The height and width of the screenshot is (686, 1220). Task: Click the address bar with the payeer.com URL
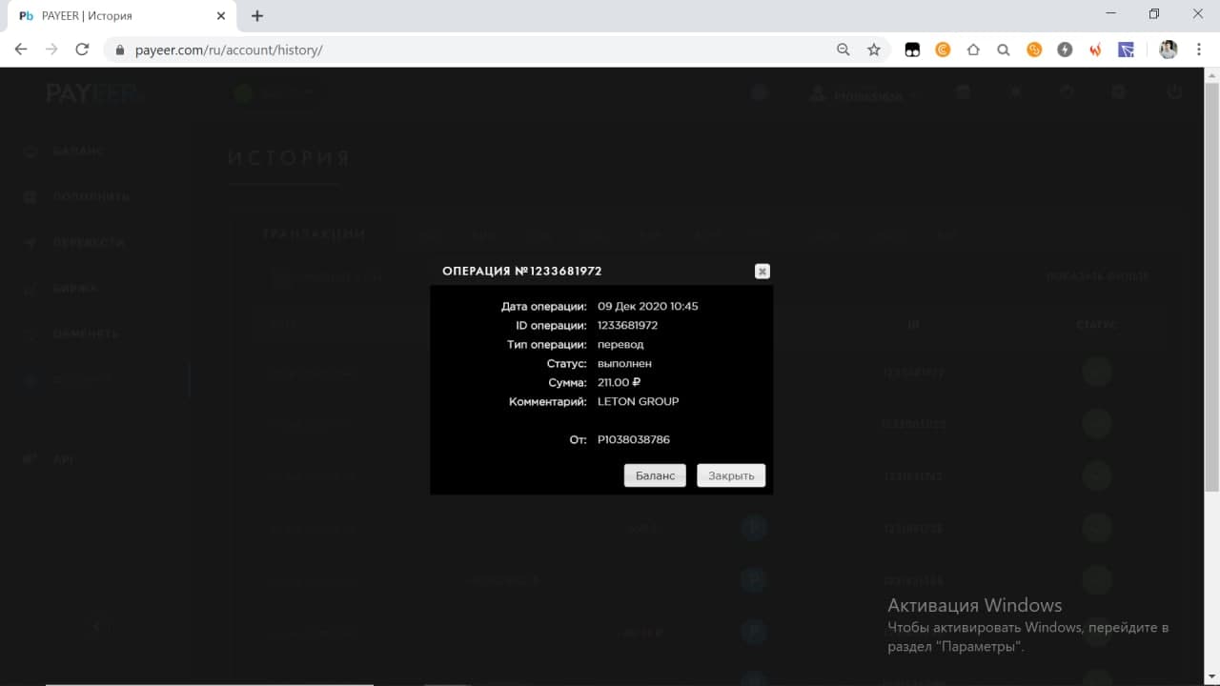click(477, 50)
